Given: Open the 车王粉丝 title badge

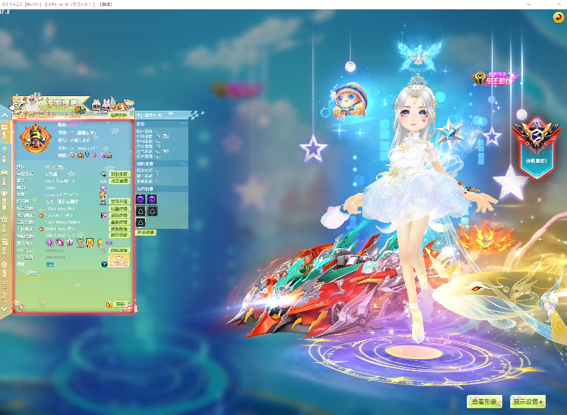Looking at the screenshot, I should 496,78.
